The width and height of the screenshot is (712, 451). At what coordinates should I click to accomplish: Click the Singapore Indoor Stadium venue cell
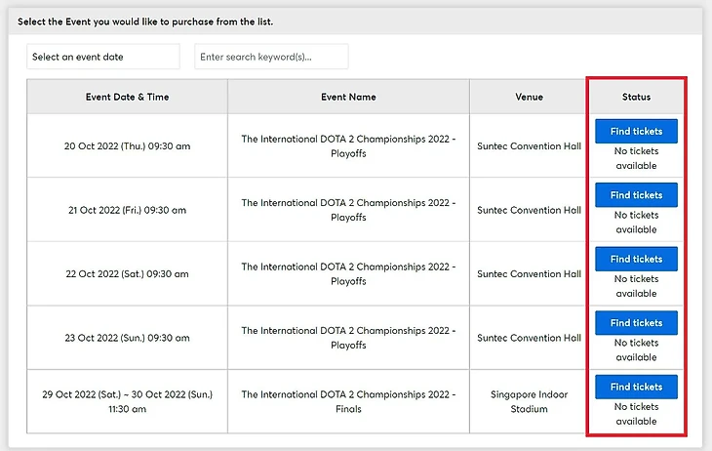[x=529, y=401]
